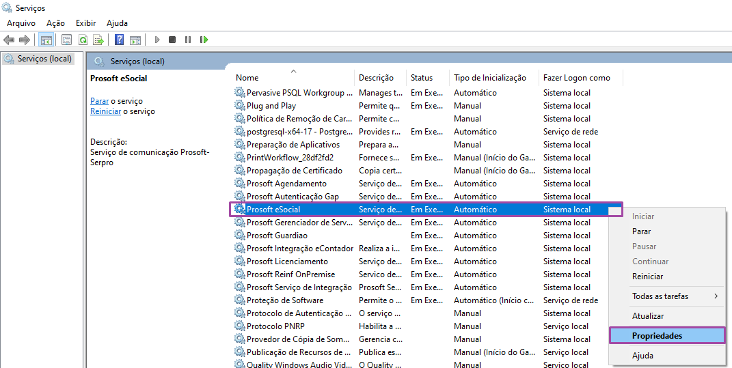Select Preparação de Aplicativos service
This screenshot has width=732, height=368.
click(293, 145)
